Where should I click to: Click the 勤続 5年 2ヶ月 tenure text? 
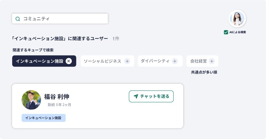[x=59, y=105]
